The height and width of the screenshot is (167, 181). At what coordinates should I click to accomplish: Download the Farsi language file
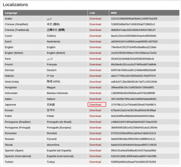click(95, 59)
